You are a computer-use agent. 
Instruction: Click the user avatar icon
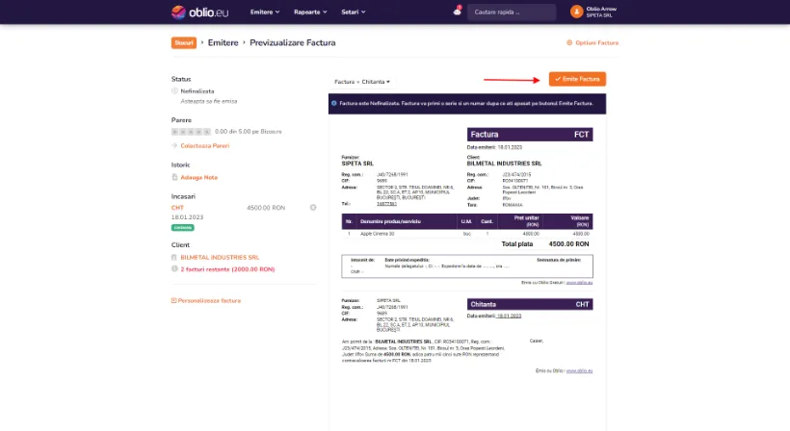tap(576, 12)
